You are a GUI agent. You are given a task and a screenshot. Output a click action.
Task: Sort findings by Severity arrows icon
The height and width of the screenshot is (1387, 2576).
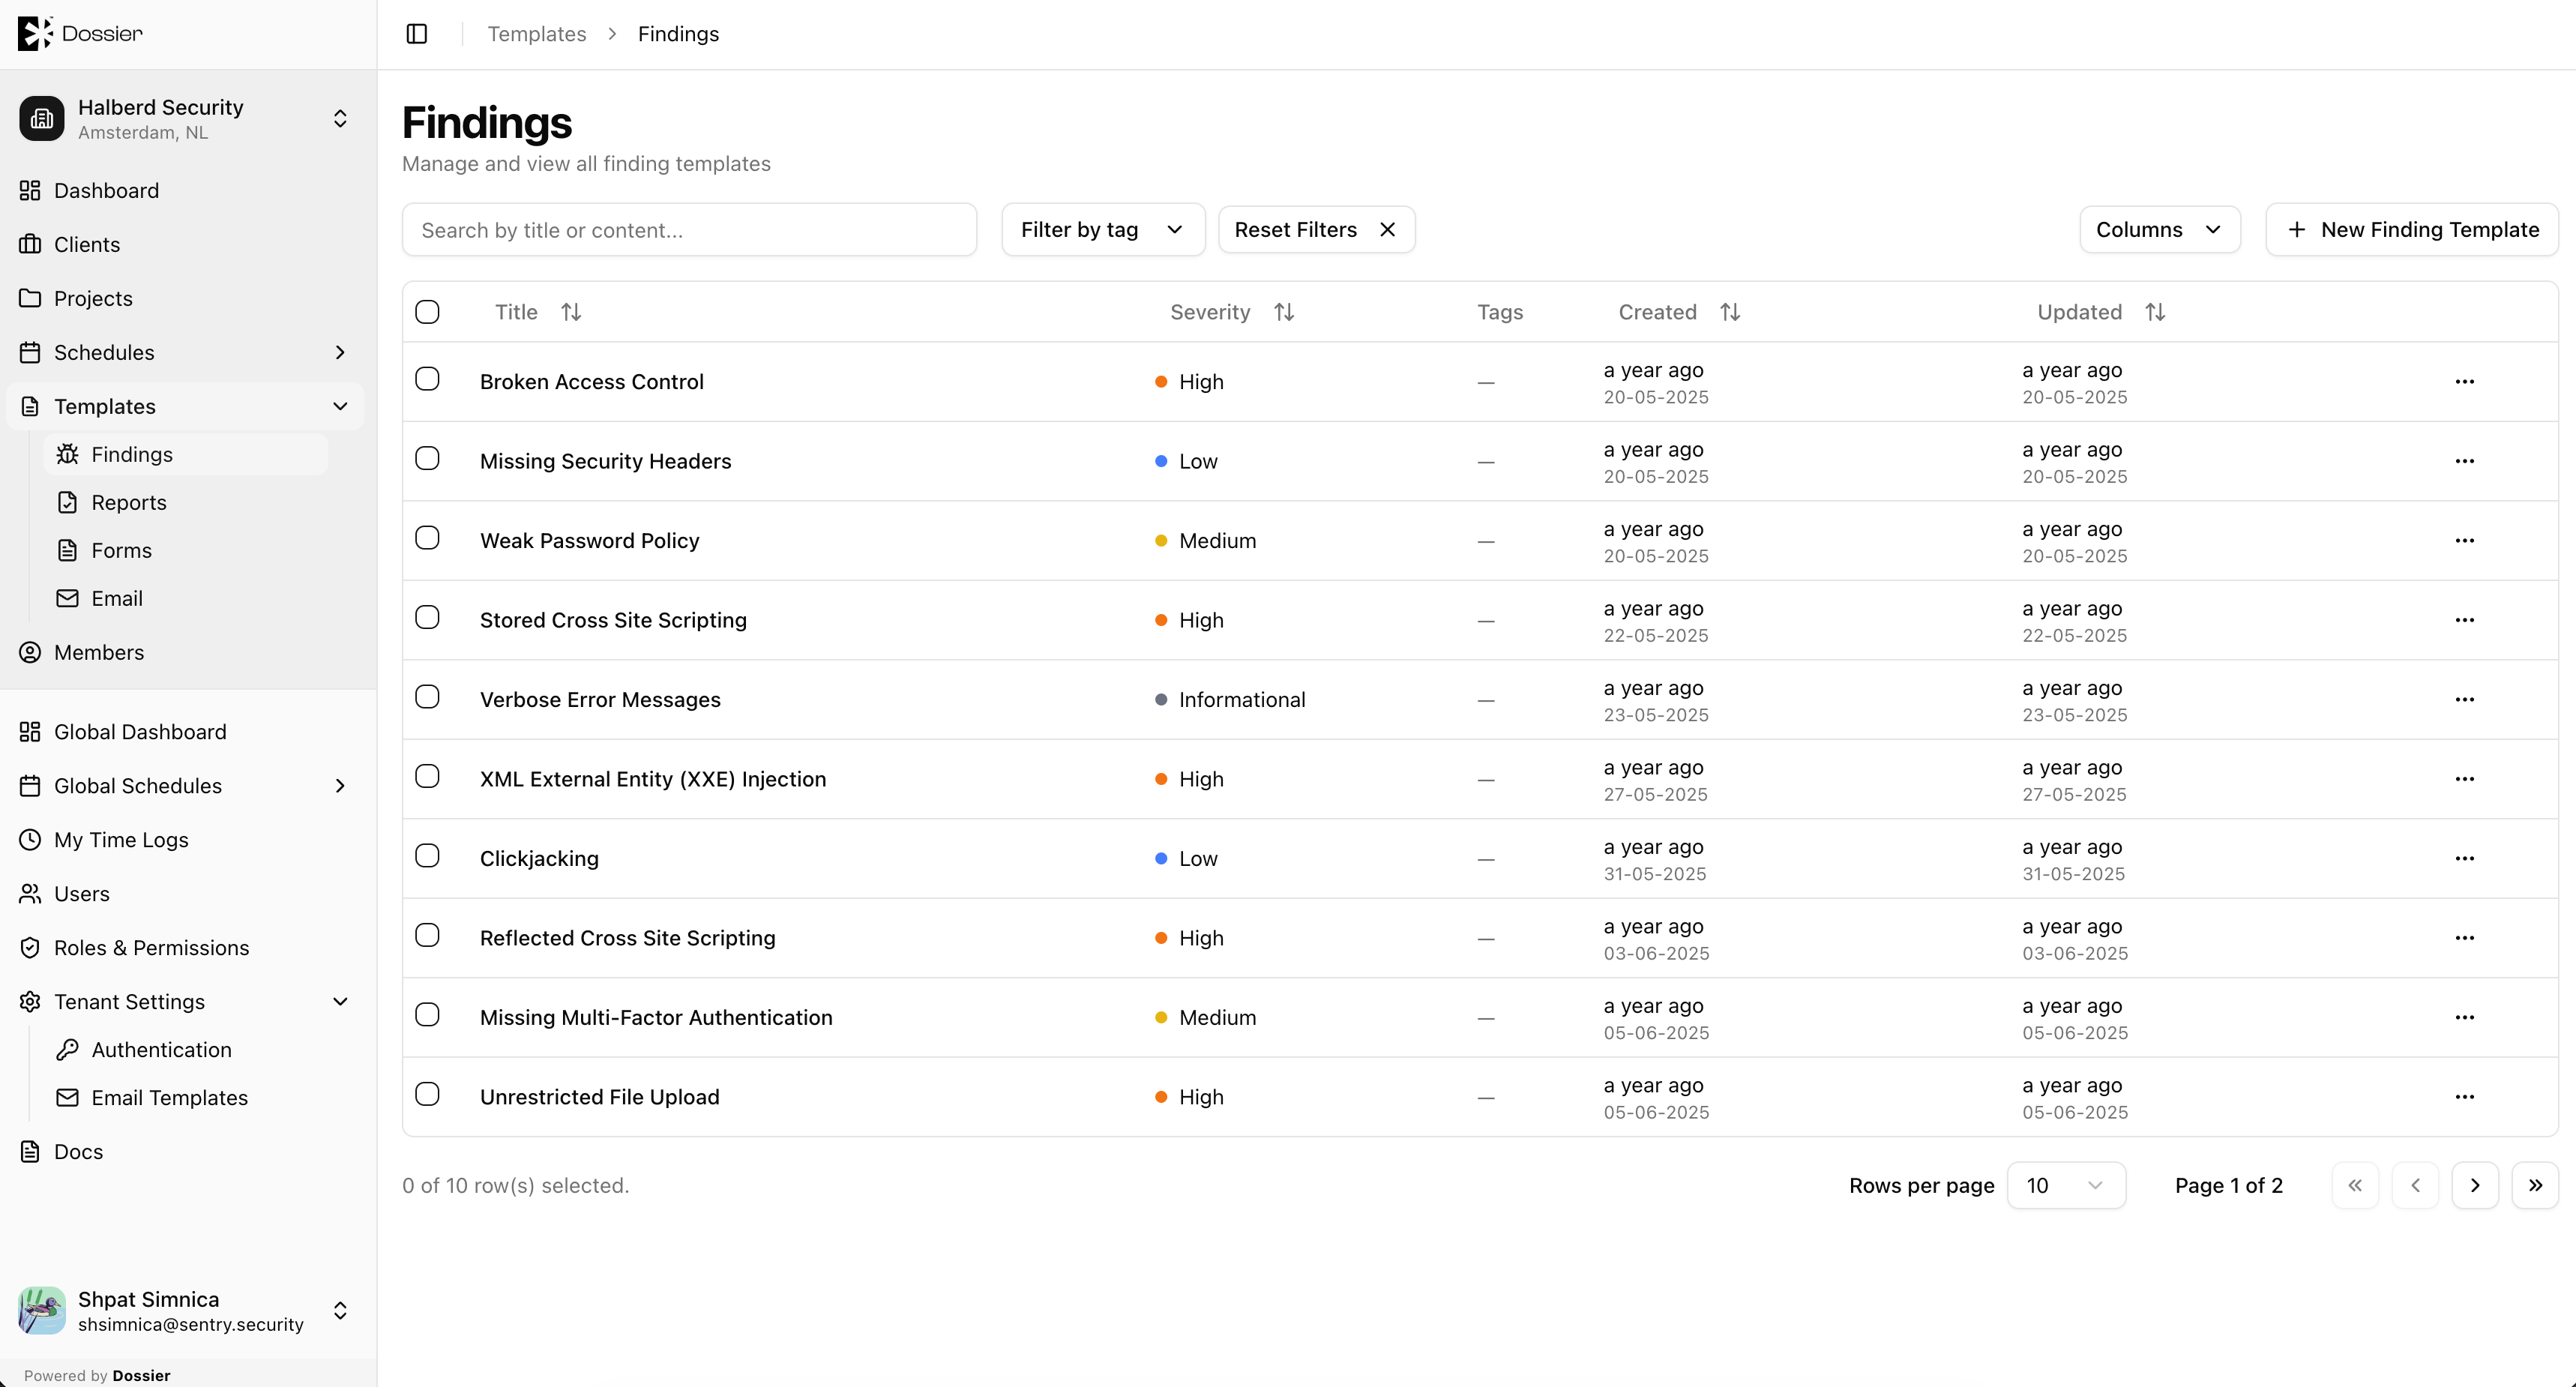1284,312
